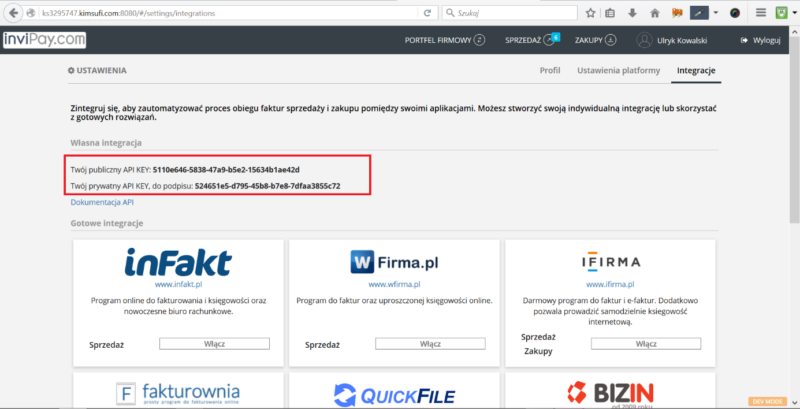Open the Ulryk Kowalski user name
800x409 pixels.
pos(682,40)
